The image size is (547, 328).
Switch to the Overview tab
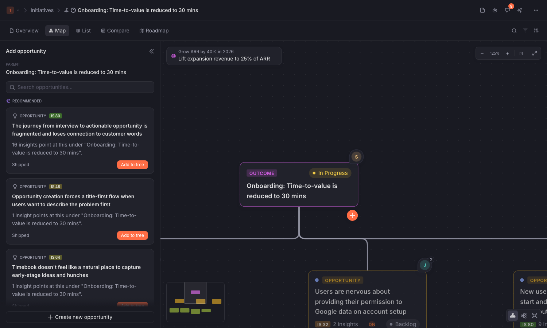tap(24, 31)
